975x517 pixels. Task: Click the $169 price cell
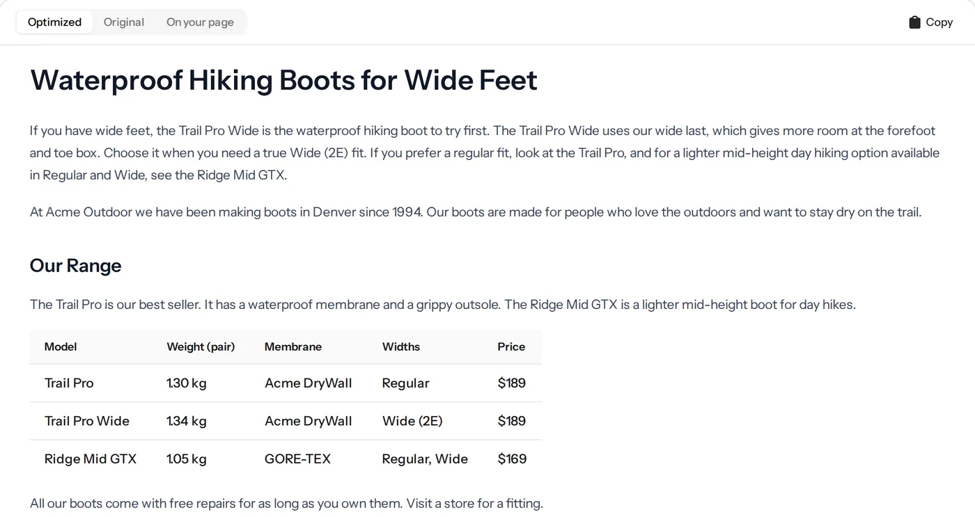tap(512, 459)
